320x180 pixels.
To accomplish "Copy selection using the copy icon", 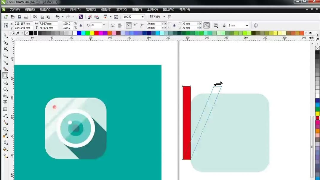I will [x=42, y=17].
